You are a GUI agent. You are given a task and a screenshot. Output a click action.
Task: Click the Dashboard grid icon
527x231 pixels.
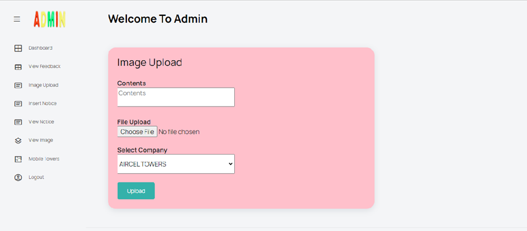[x=18, y=49]
